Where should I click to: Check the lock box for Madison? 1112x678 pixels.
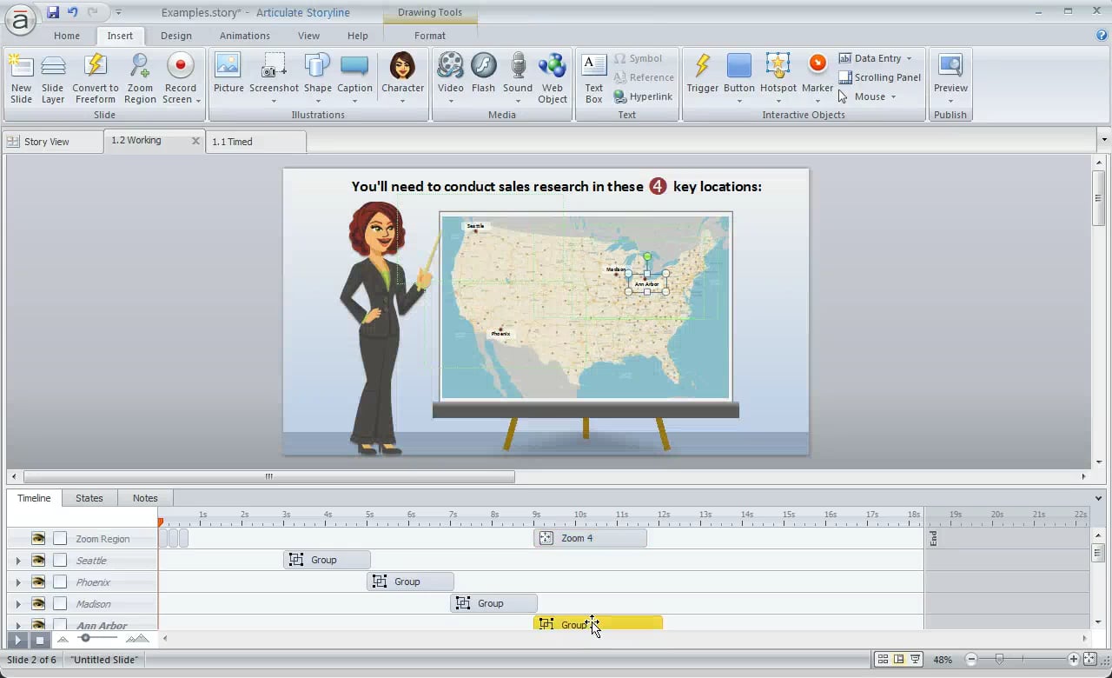[x=60, y=603]
